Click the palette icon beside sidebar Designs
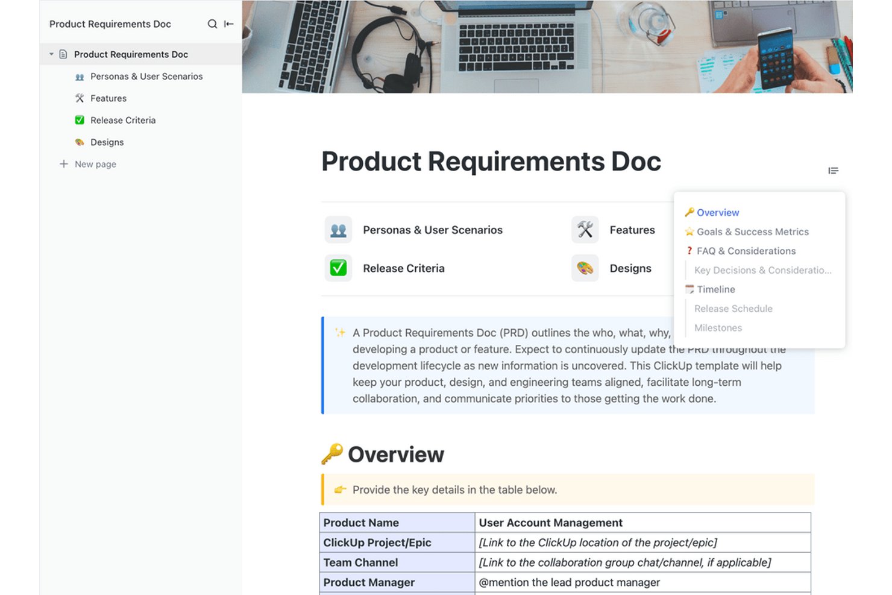This screenshot has width=892, height=595. [x=80, y=142]
